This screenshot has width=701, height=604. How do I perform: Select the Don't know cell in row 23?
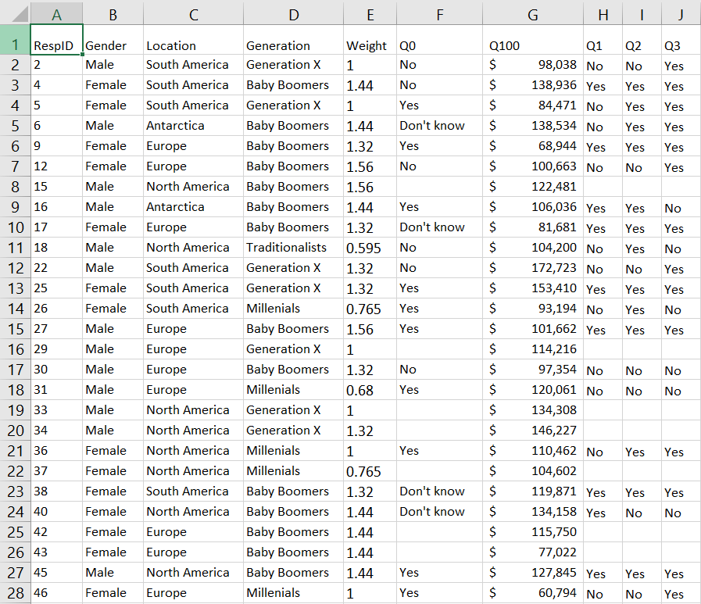[438, 491]
